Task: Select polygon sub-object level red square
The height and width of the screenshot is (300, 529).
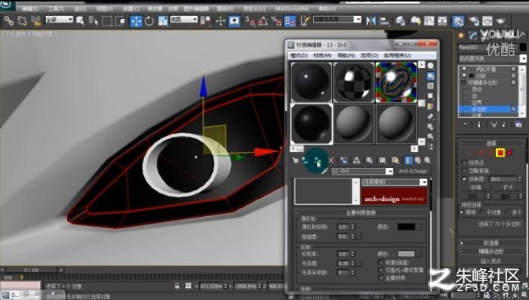Action: click(500, 153)
